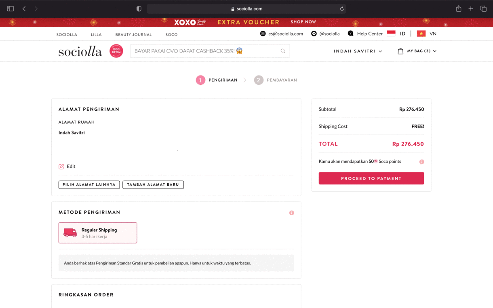Switch the region to VN

[433, 34]
